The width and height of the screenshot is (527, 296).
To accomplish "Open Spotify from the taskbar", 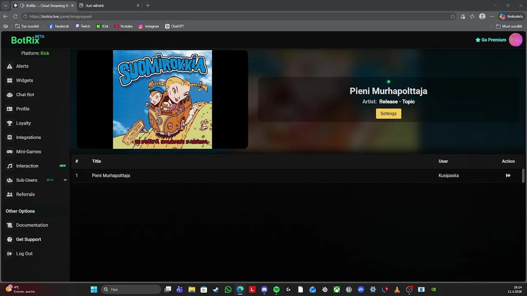I will pyautogui.click(x=276, y=289).
